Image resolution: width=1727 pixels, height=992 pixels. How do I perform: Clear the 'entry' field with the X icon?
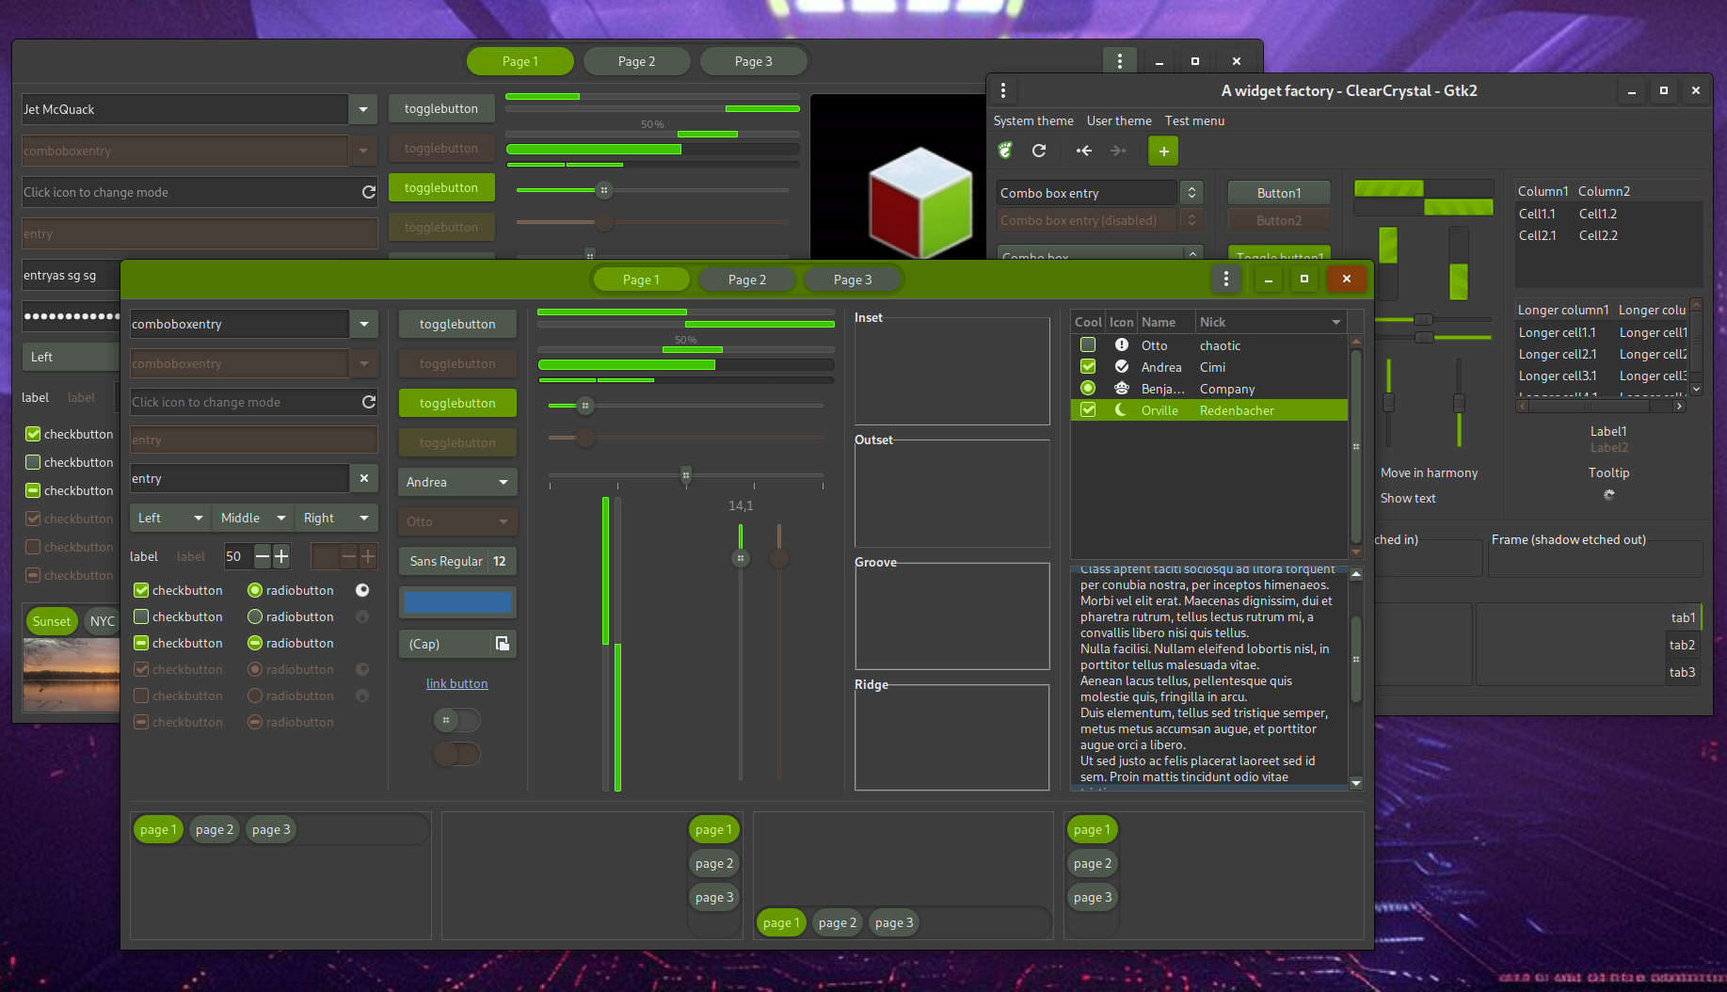364,478
